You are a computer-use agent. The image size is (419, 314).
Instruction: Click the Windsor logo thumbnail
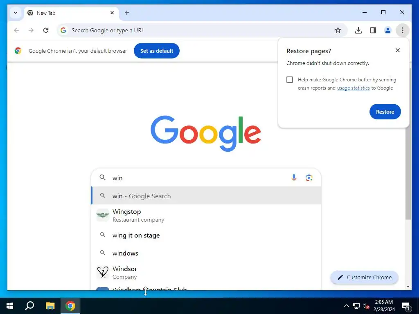pos(103,272)
